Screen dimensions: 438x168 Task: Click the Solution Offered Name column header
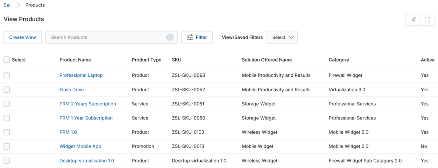pyautogui.click(x=267, y=60)
